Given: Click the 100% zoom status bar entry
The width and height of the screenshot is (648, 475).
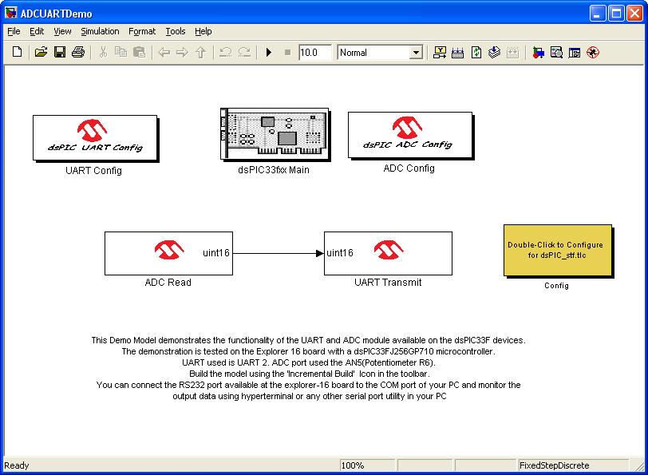Looking at the screenshot, I should pos(367,465).
